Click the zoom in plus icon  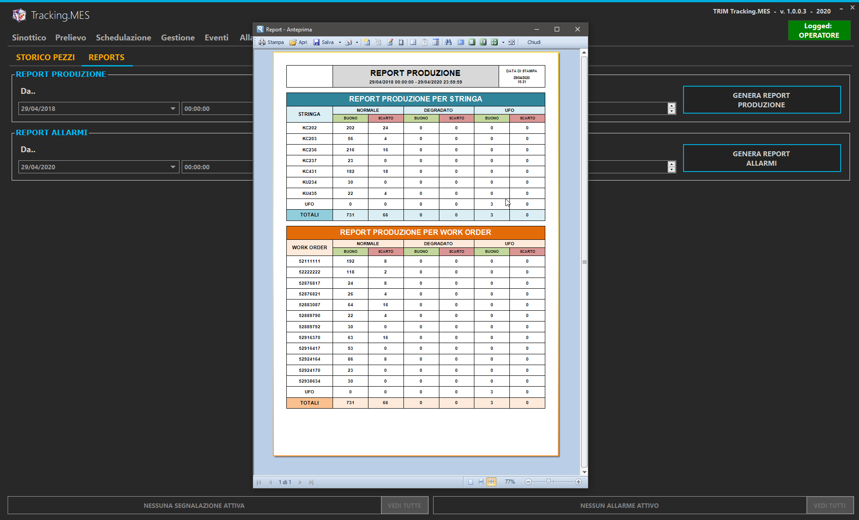coord(579,482)
